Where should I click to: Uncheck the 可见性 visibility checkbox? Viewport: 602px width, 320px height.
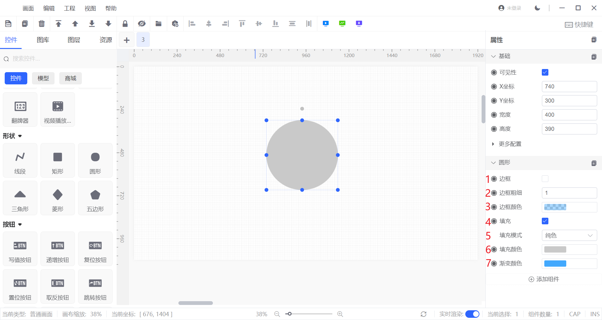pos(545,72)
